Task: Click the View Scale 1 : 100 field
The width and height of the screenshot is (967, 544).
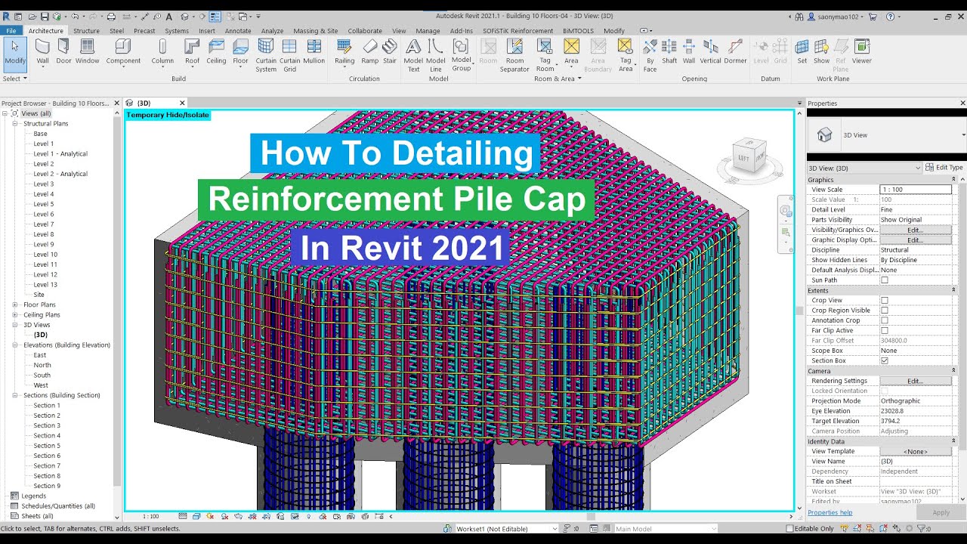Action: (x=915, y=190)
